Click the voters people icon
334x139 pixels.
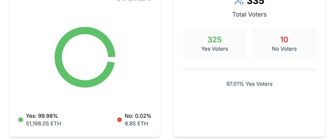239,2
